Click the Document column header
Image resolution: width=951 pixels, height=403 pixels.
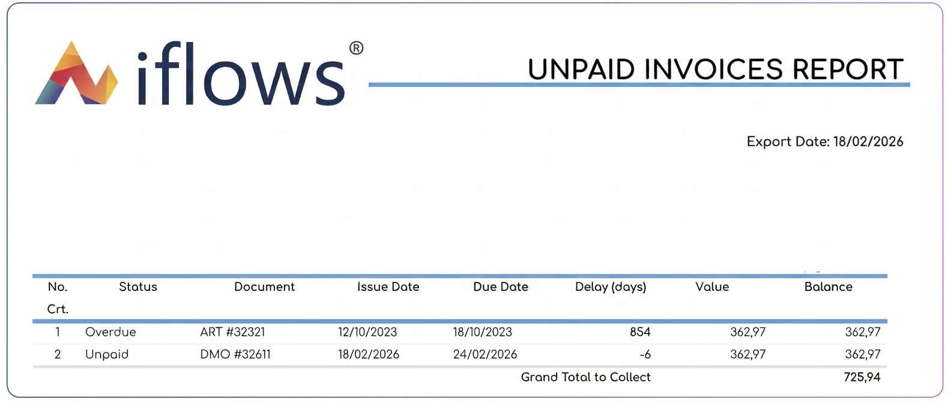click(x=264, y=287)
